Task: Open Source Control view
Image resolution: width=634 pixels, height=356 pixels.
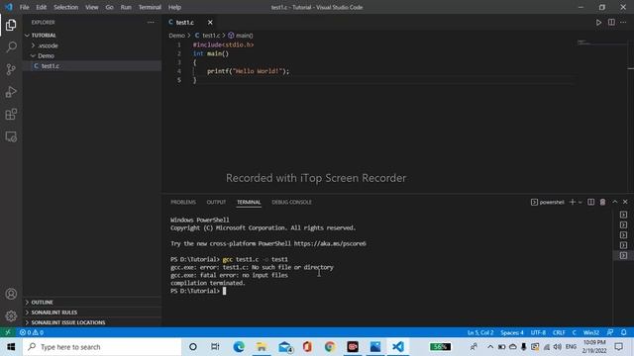Action: 11,69
